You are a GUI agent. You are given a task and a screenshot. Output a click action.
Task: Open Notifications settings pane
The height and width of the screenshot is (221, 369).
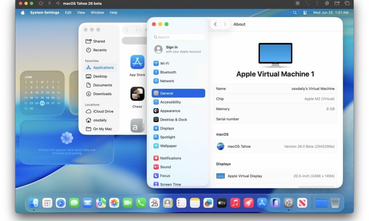[178, 158]
